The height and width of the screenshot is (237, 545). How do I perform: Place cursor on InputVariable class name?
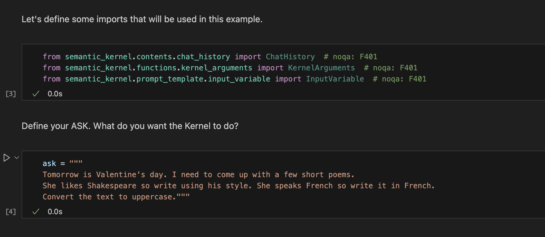pos(335,79)
